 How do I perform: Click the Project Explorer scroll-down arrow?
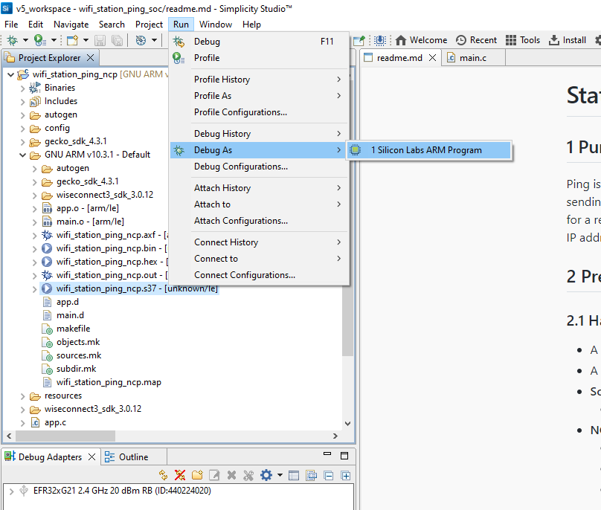(347, 424)
